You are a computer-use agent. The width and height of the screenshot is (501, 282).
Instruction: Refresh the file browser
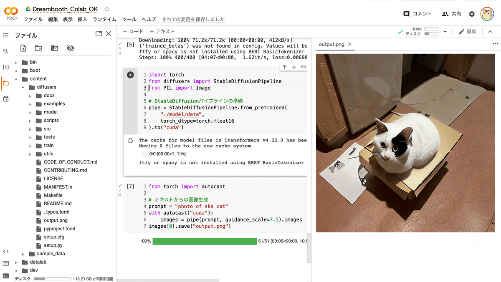38,48
